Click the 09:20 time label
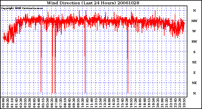 point(74,103)
